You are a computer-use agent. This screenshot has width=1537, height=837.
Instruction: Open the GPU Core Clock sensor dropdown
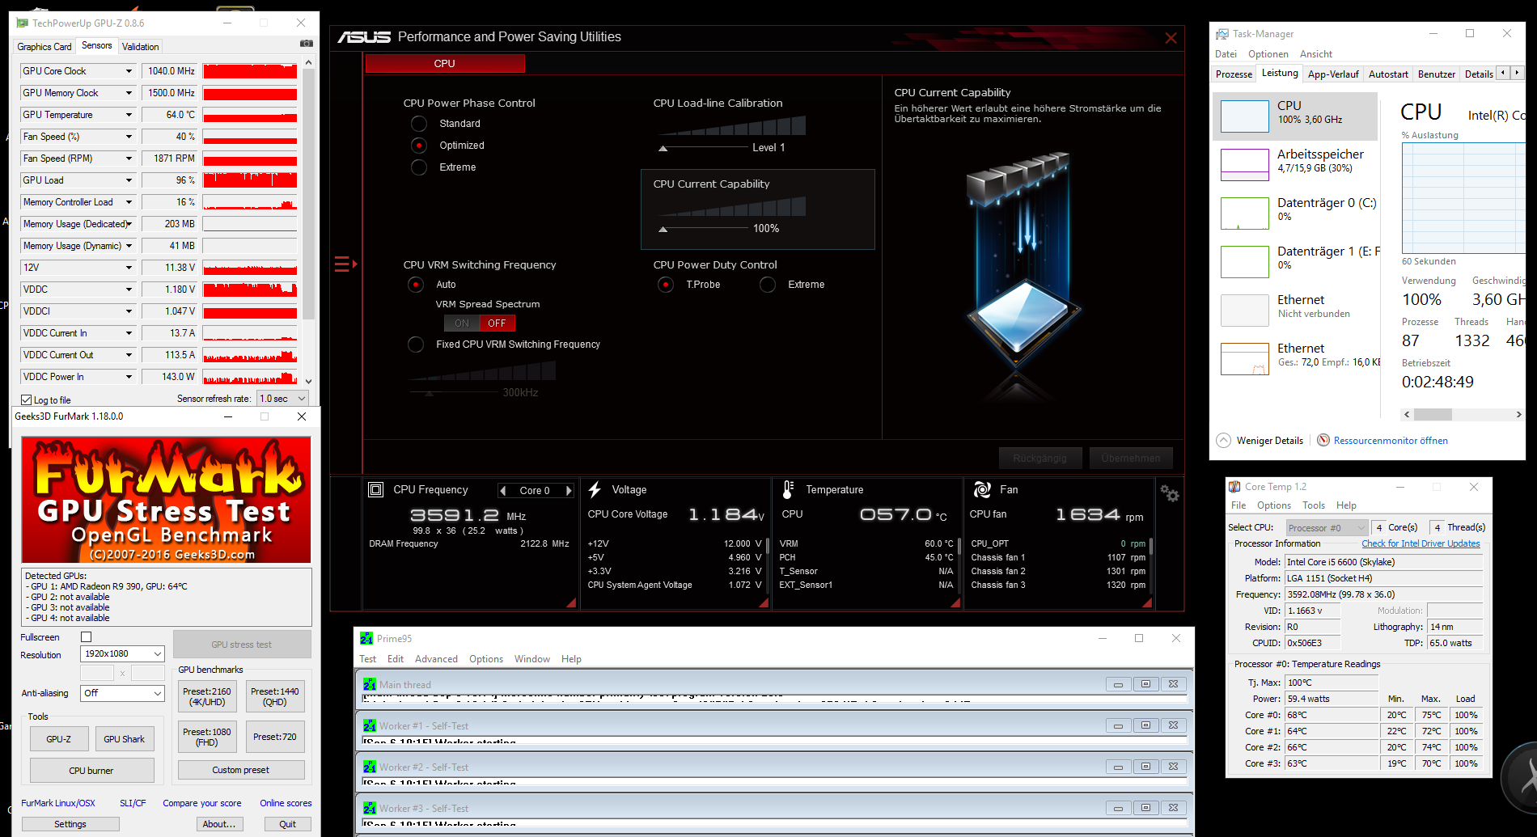click(129, 71)
